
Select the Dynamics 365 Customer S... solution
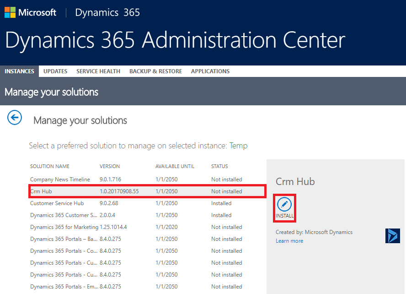pos(64,215)
